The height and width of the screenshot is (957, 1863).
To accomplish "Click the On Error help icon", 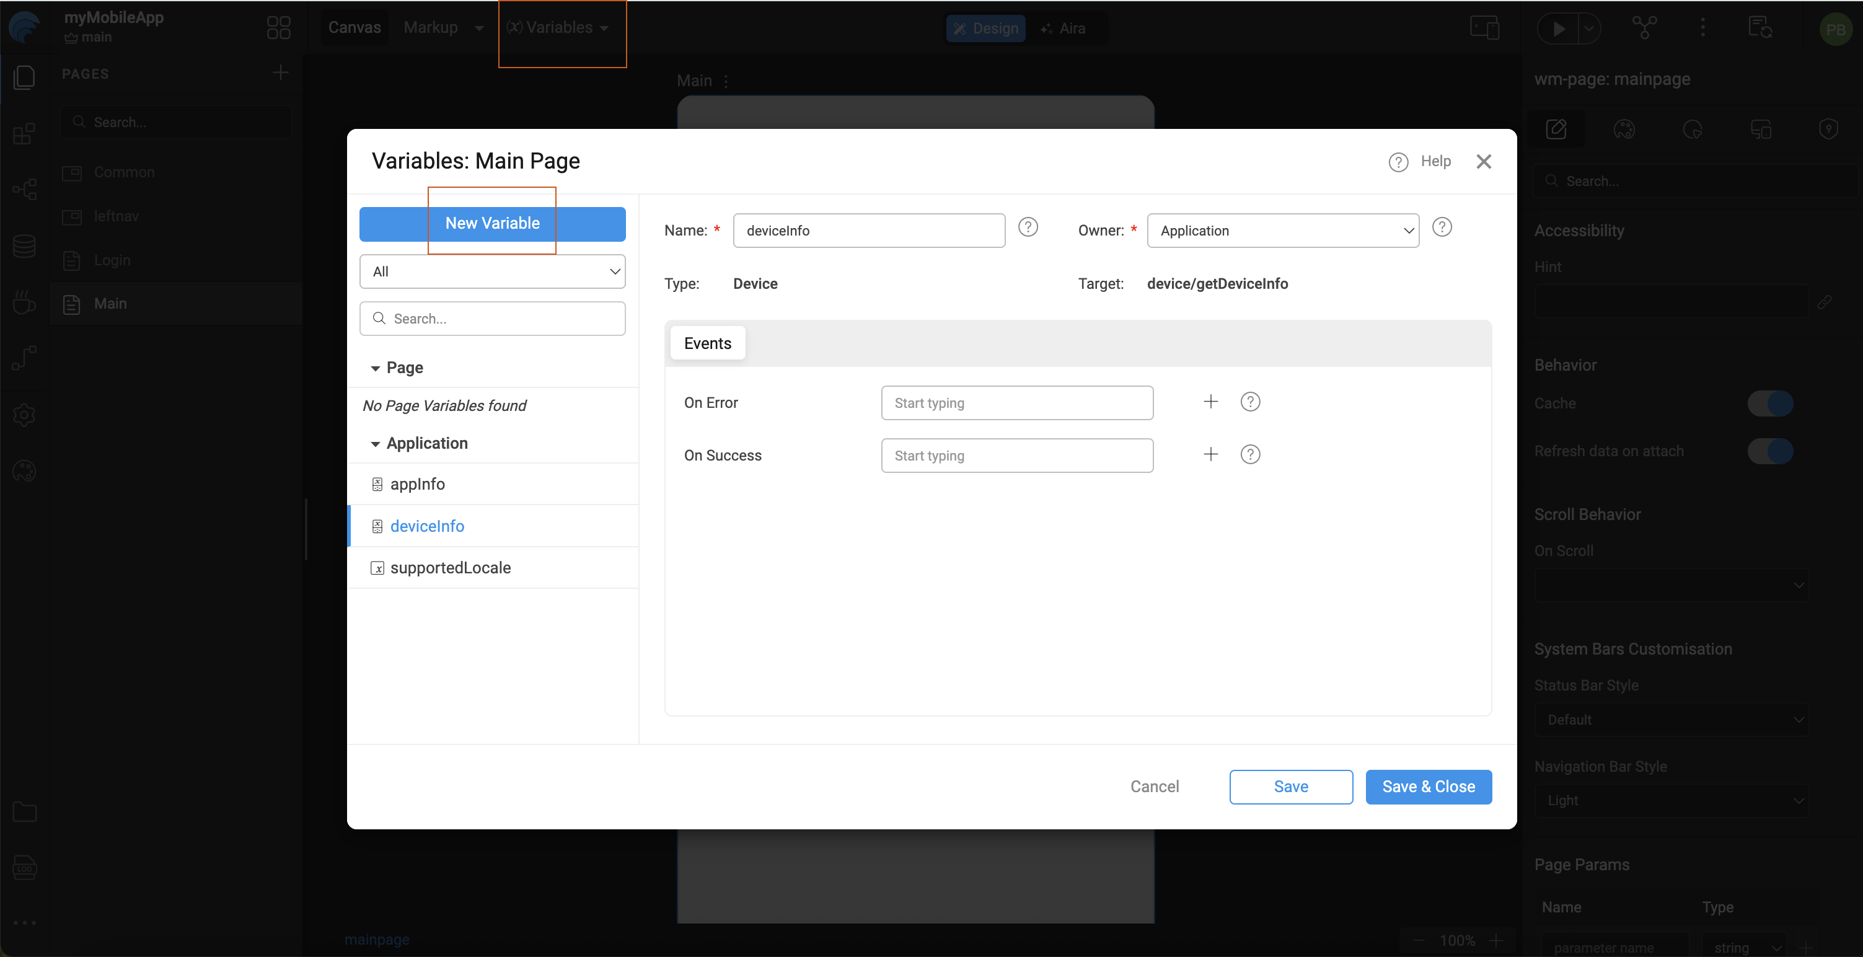I will (1249, 402).
